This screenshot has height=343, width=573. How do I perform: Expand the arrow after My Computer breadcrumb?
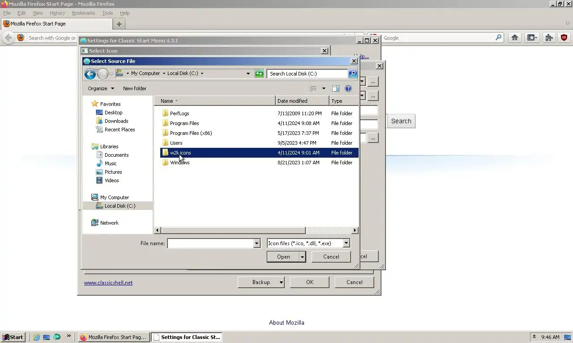click(x=164, y=74)
